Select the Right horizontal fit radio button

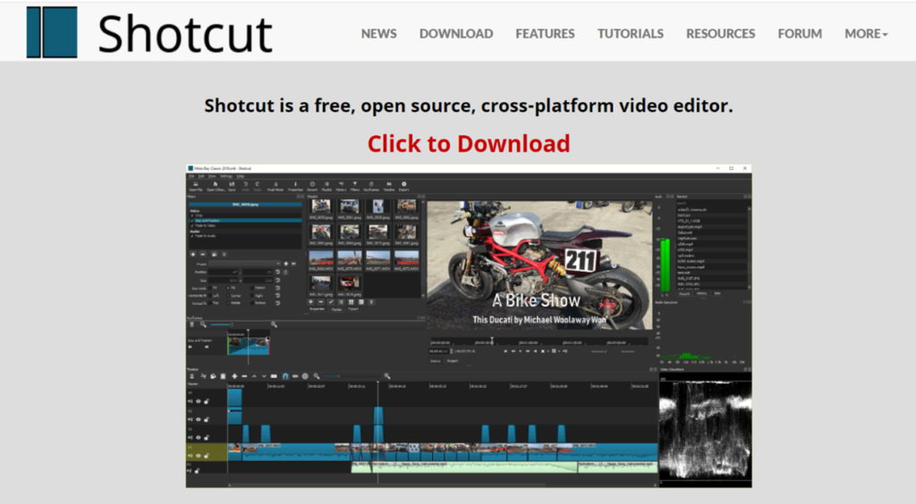(x=251, y=295)
